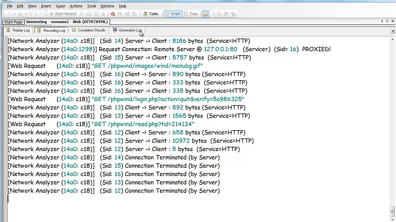Click the Sid 16 Connection Terminated line
Screen dimensions: 396x222
(x=114, y=174)
